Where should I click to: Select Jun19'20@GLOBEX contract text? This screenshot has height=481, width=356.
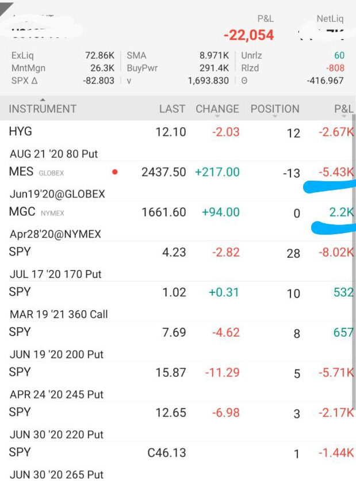point(58,194)
